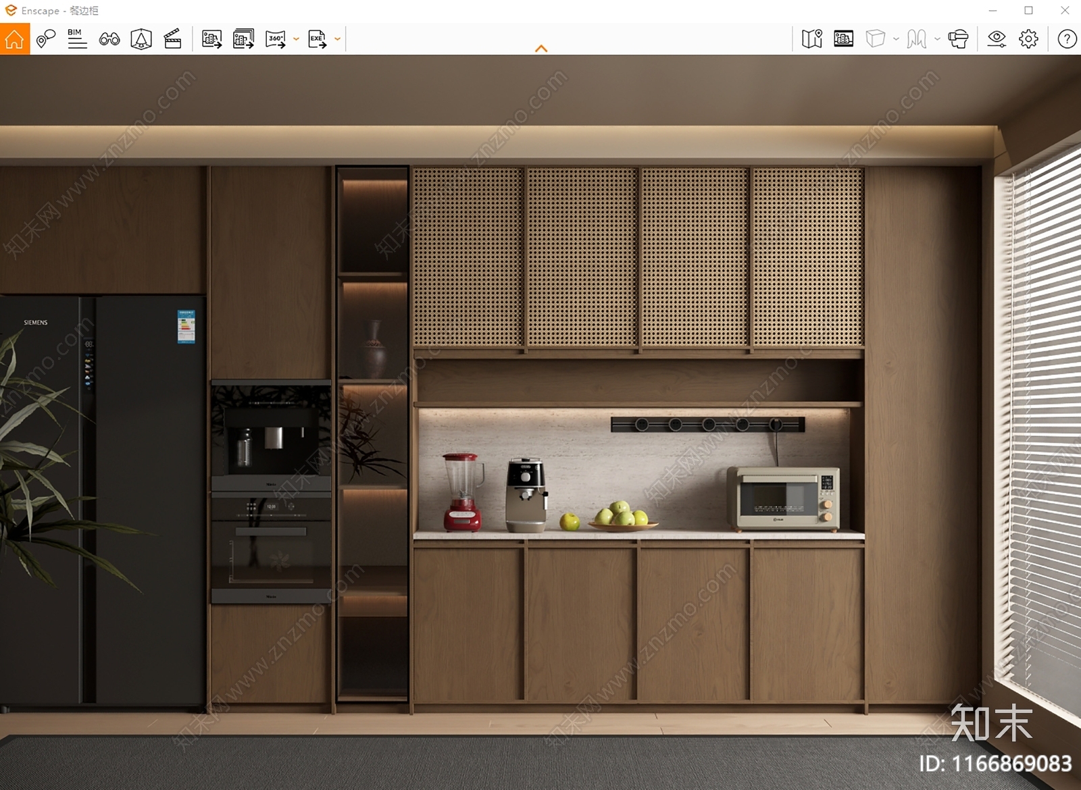Open the Help question mark
Image resolution: width=1081 pixels, height=790 pixels.
pos(1067,39)
